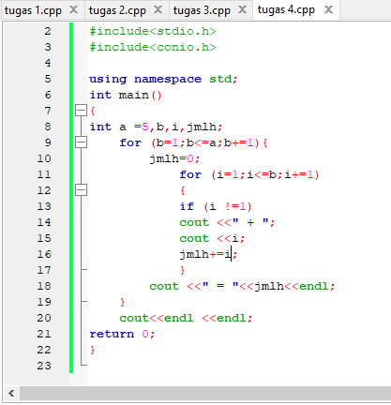The width and height of the screenshot is (391, 405).
Task: Click on 'cout <<" + ";' statement
Action: [x=227, y=222]
